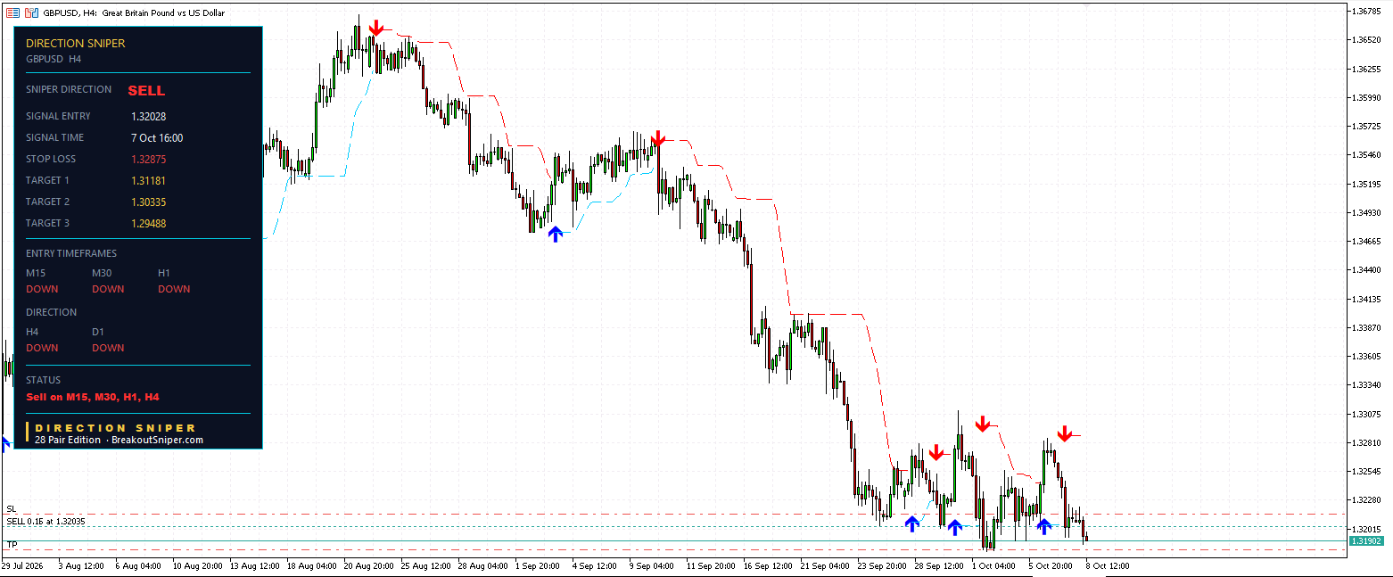1393x577 pixels.
Task: Open the one-click trading panel icon
Action: [13, 13]
